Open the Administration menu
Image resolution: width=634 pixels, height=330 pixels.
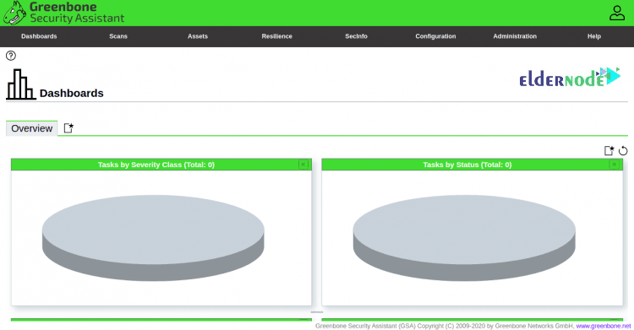coord(515,36)
